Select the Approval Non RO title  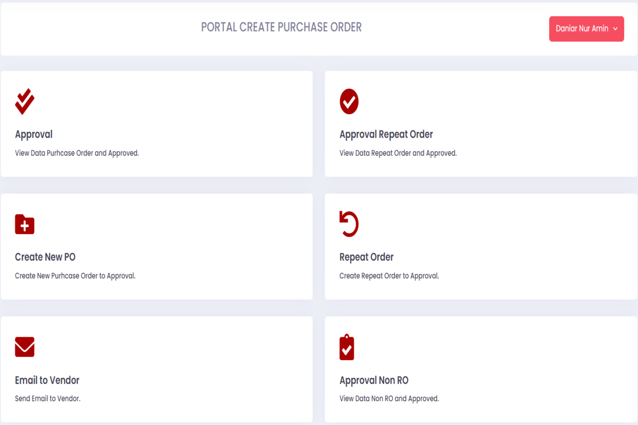374,380
